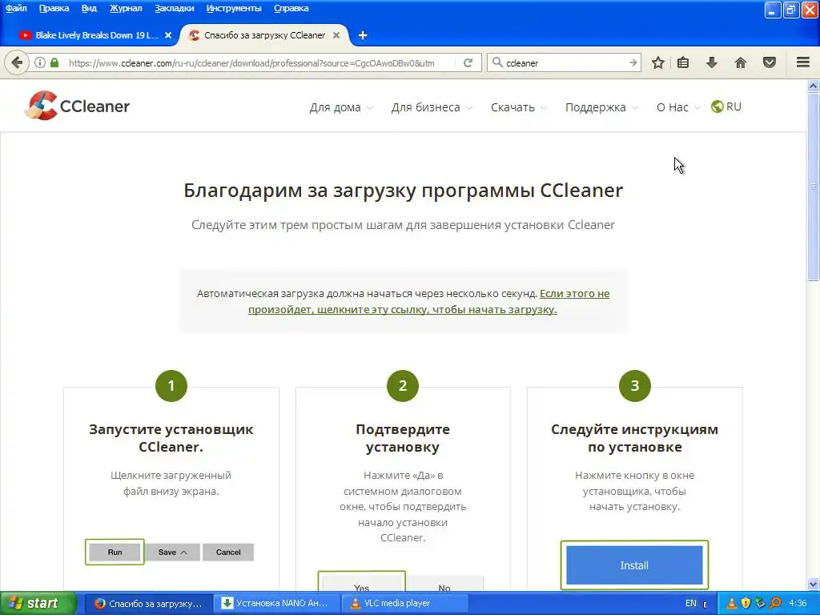Click the page scrollbar up arrow
This screenshot has width=820, height=615.
click(814, 86)
